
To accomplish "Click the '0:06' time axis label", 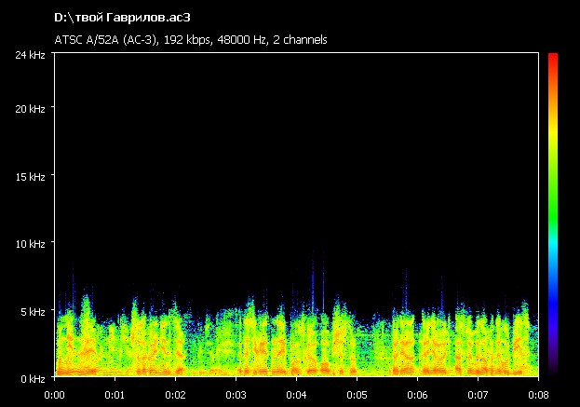I will pos(417,395).
